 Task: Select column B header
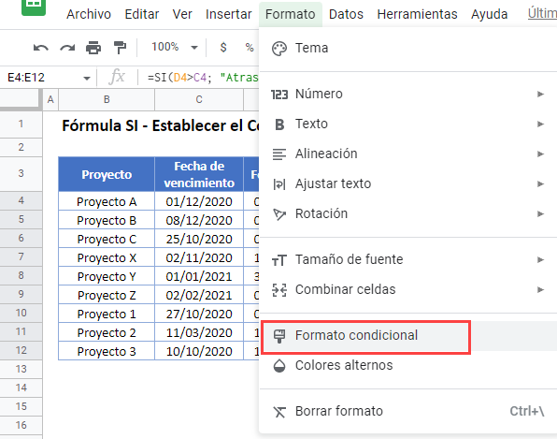coord(107,99)
